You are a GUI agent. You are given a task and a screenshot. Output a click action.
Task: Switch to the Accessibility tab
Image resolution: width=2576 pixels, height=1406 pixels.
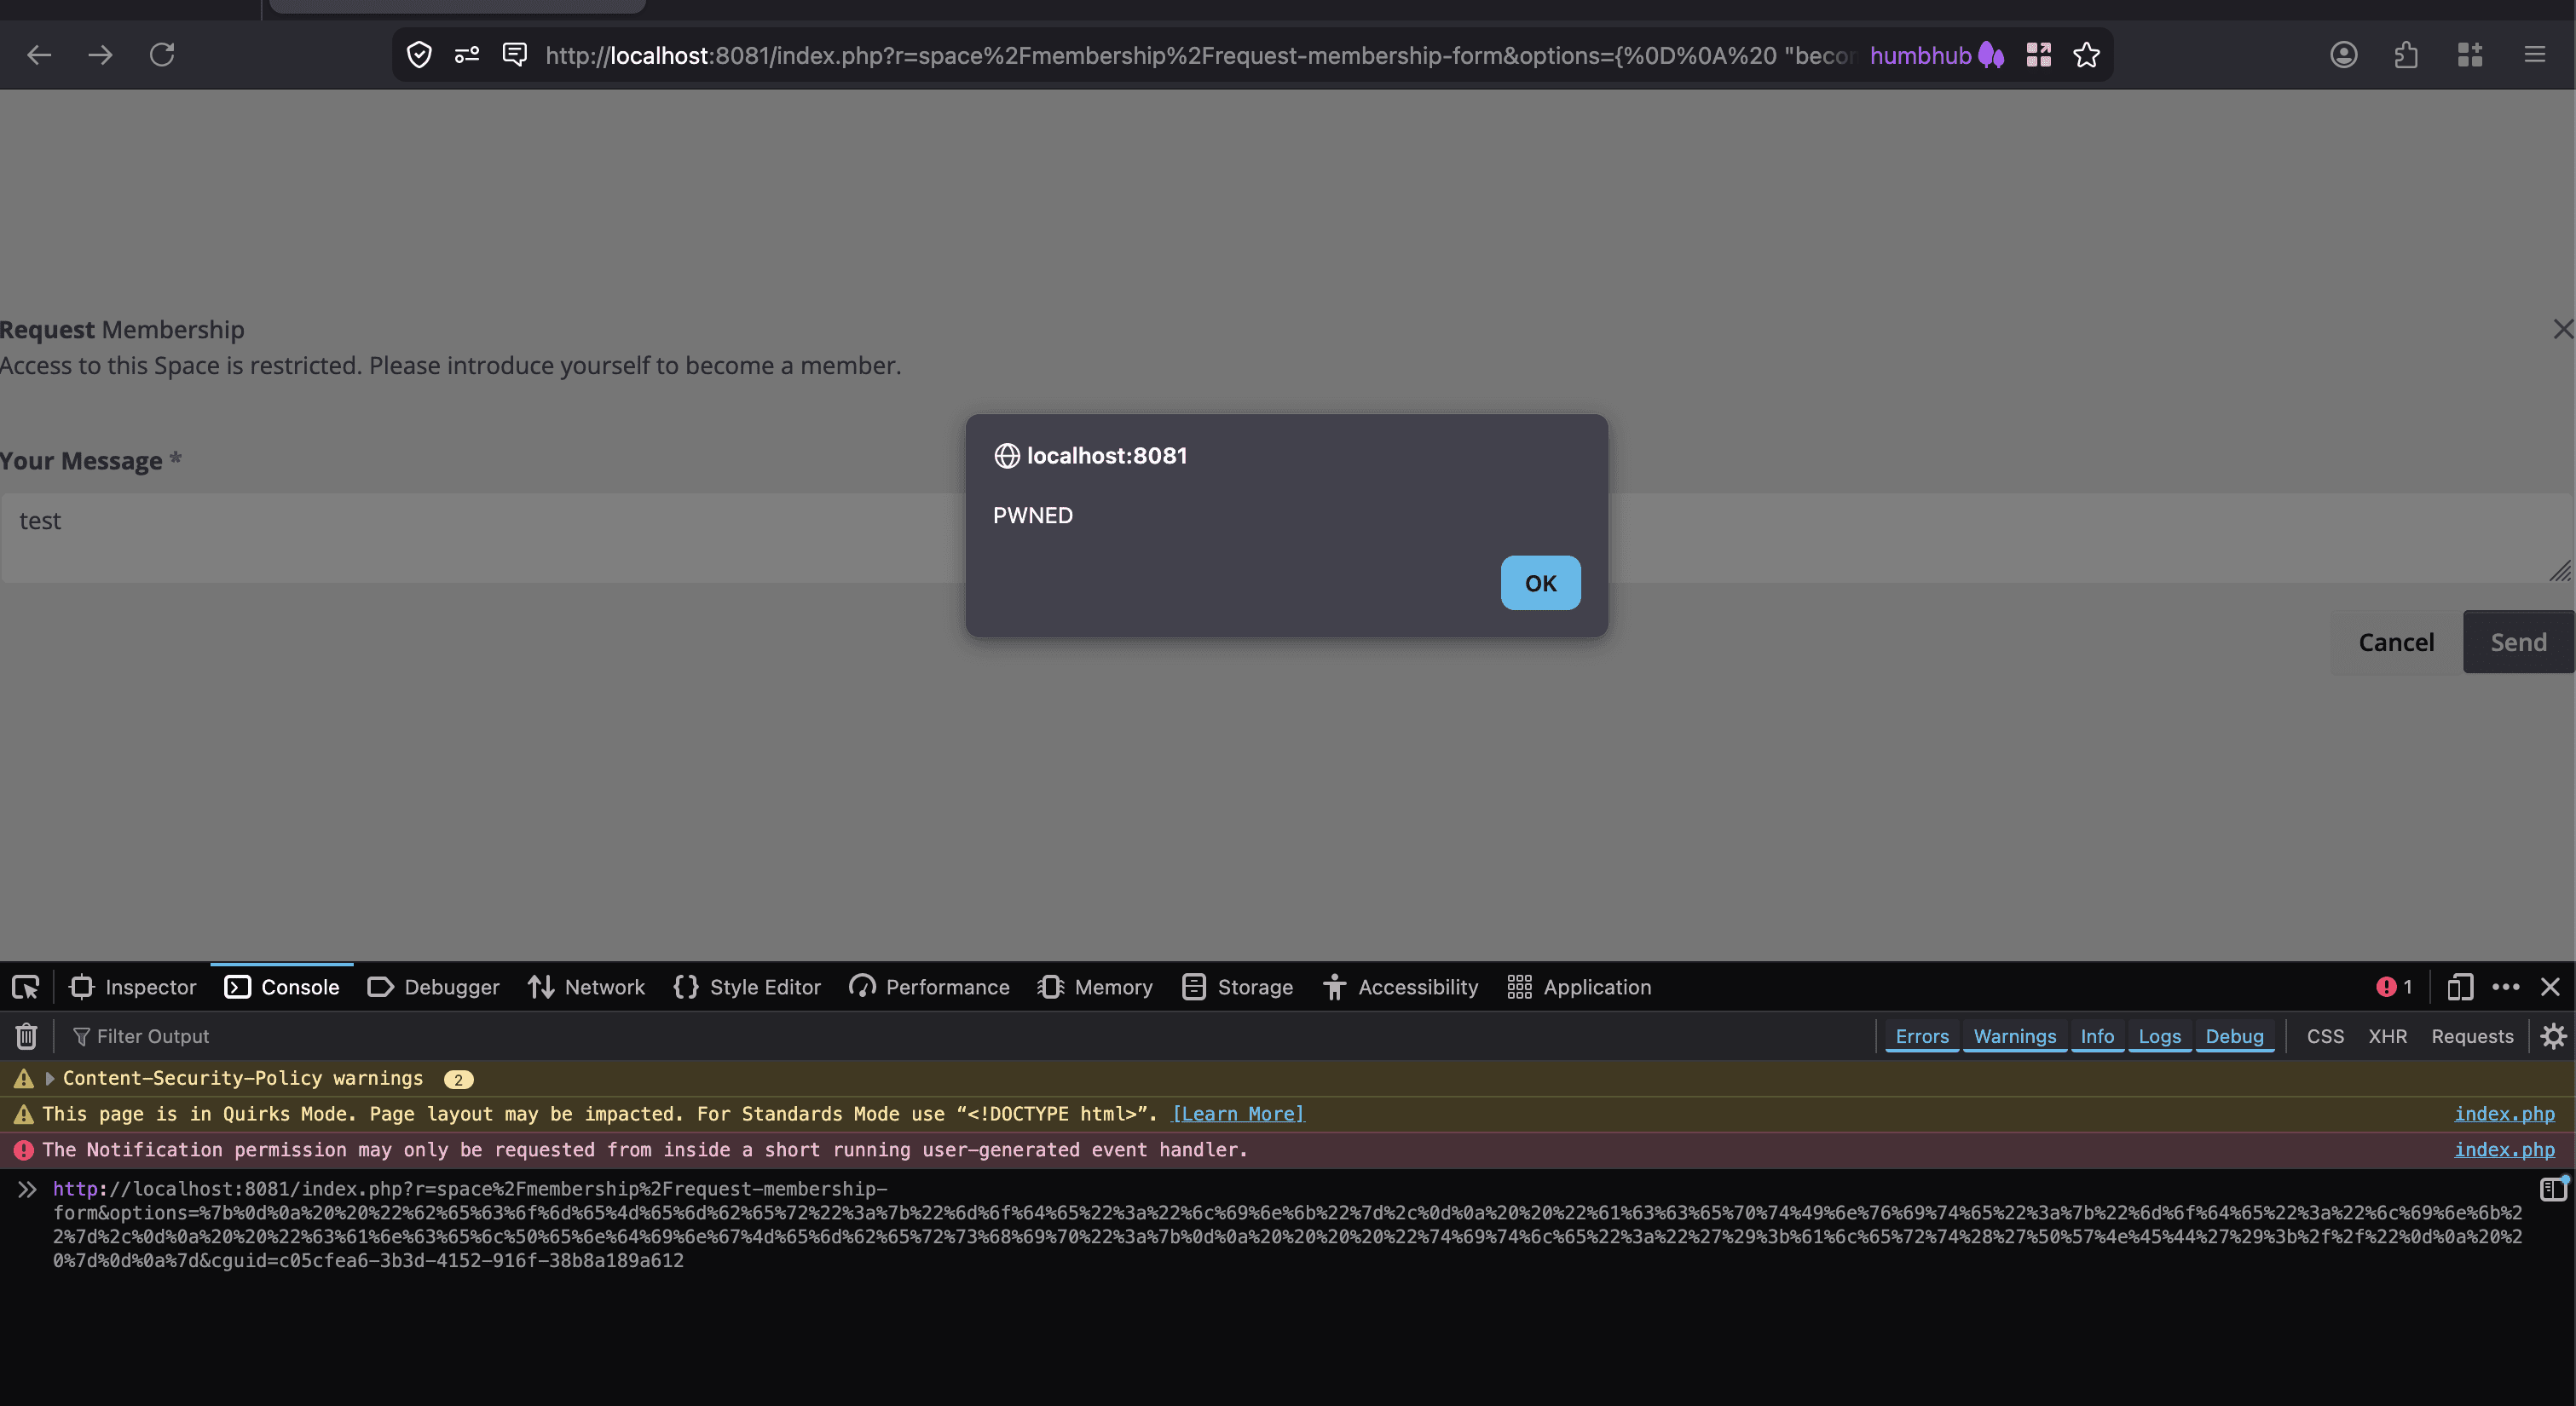(x=1400, y=987)
